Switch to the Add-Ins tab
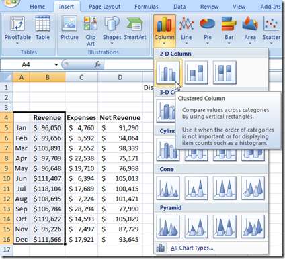Screen dimensions: 285x259 pos(270,7)
